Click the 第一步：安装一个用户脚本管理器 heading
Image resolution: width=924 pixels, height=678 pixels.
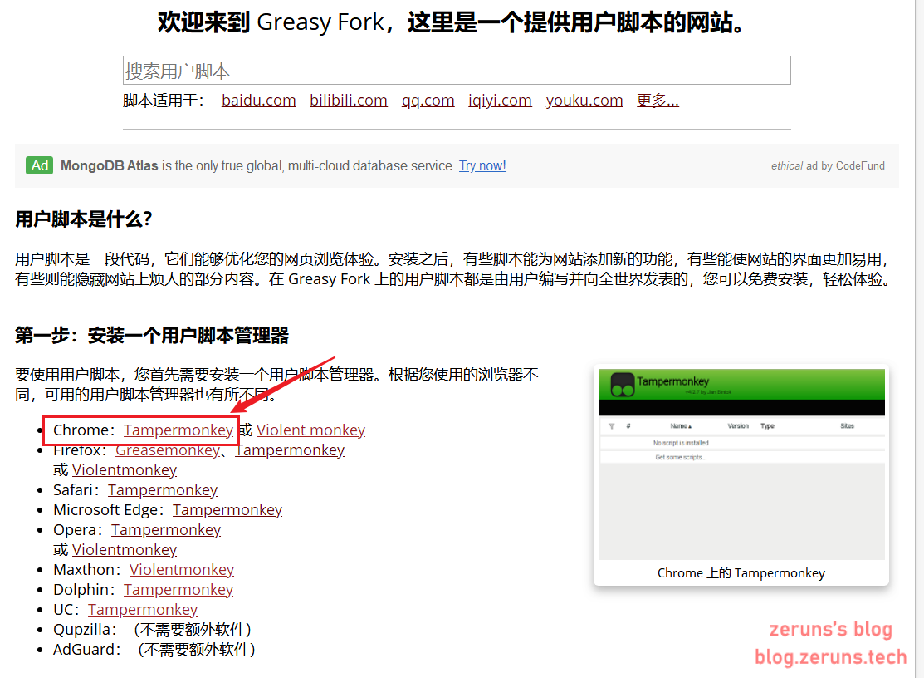pos(152,336)
